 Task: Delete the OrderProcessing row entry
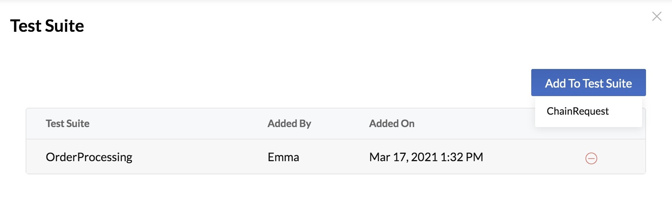point(591,158)
